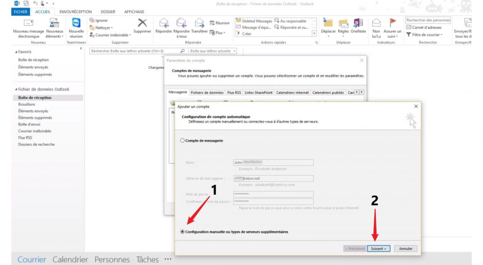Switch to ENVOI/RÉCEPTION ribbon tab
The height and width of the screenshot is (265, 483).
coord(75,12)
